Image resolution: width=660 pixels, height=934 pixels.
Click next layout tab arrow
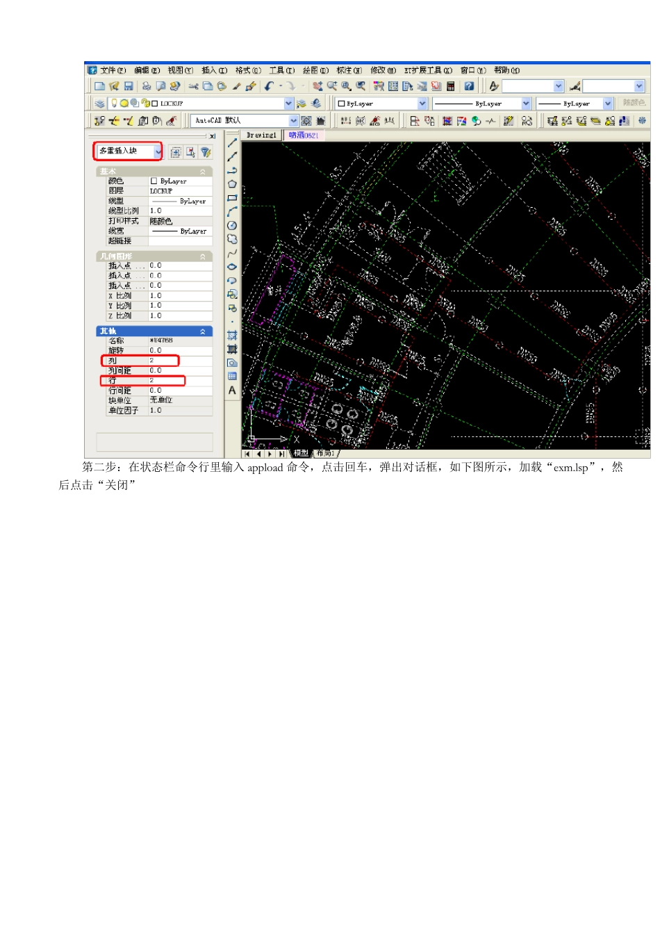tap(270, 454)
